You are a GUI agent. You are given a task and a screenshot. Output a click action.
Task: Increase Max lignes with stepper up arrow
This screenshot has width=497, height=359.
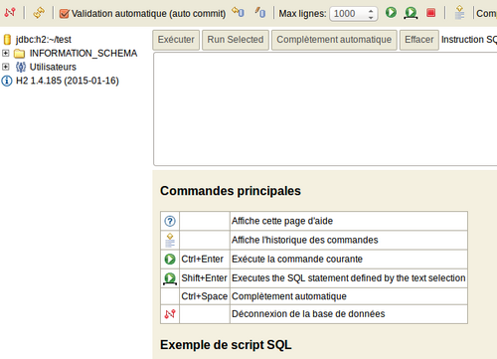(x=371, y=11)
